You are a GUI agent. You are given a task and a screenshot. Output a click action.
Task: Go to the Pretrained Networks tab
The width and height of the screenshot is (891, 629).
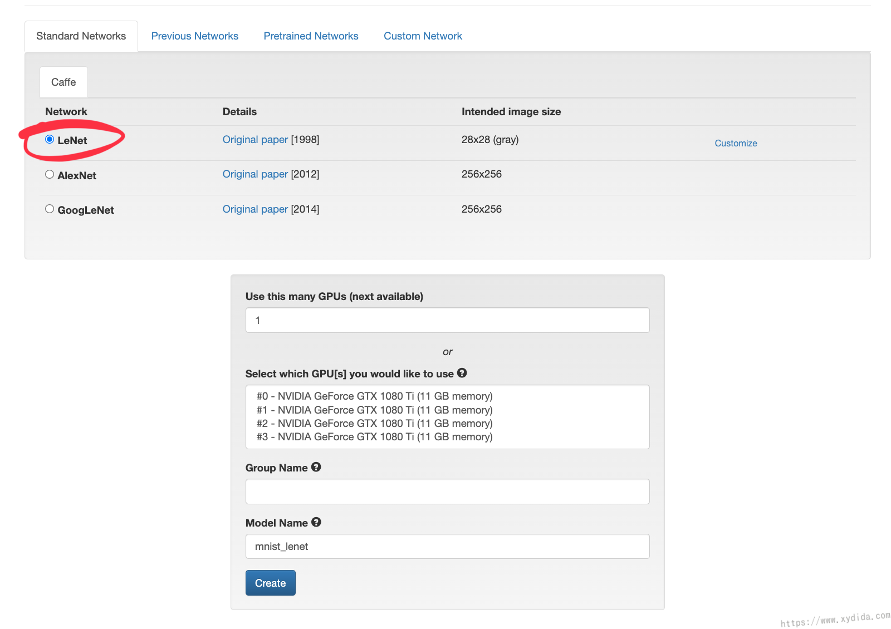point(311,36)
